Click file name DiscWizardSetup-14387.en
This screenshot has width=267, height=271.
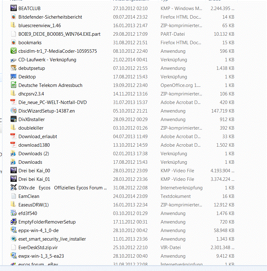point(47,111)
